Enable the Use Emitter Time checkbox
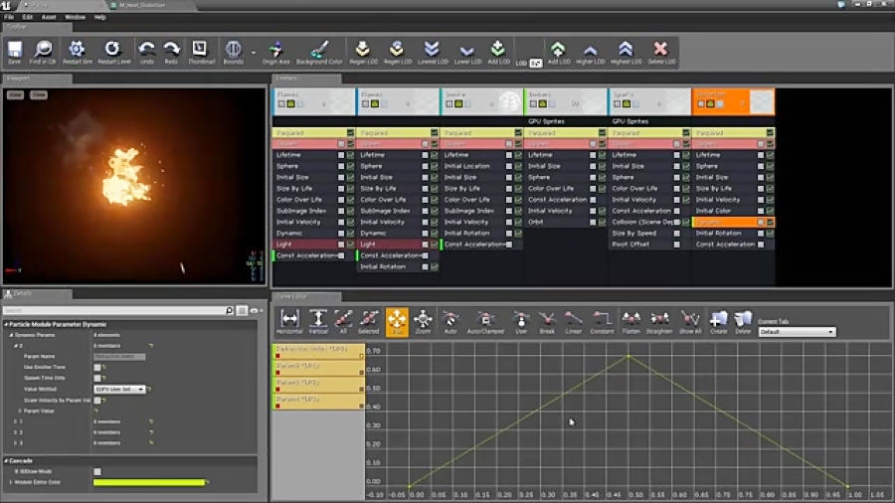The image size is (895, 503). (x=97, y=367)
